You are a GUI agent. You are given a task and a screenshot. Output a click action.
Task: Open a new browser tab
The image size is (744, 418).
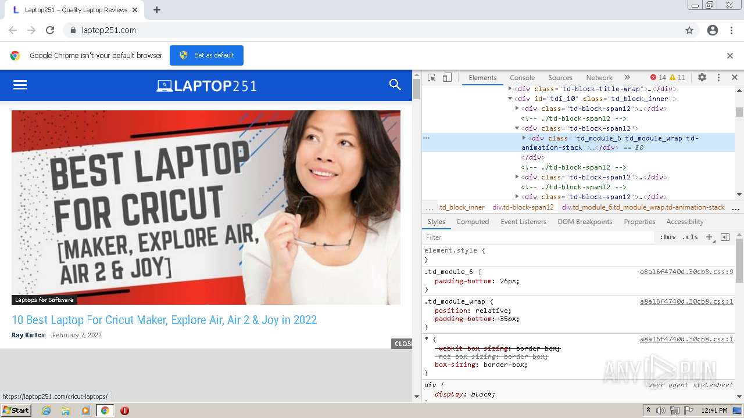point(157,10)
